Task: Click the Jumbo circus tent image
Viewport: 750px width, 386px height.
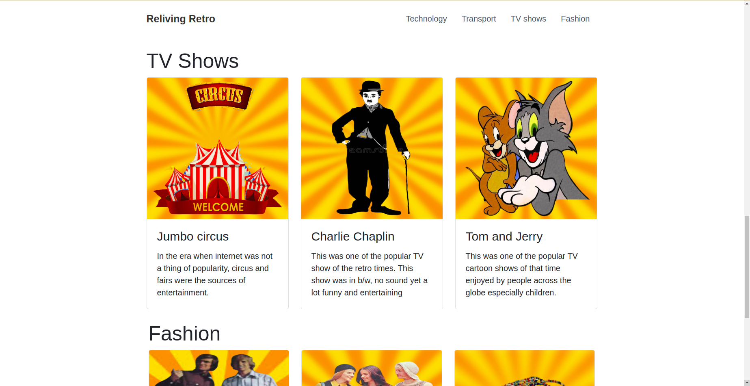Action: pyautogui.click(x=218, y=148)
